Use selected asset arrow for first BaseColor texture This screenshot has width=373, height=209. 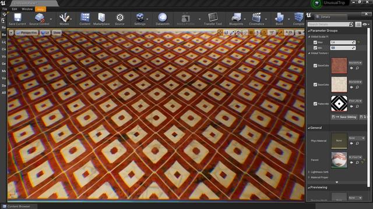tap(351, 69)
